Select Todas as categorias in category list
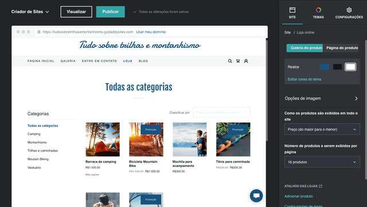This screenshot has height=207, width=367. click(x=42, y=126)
